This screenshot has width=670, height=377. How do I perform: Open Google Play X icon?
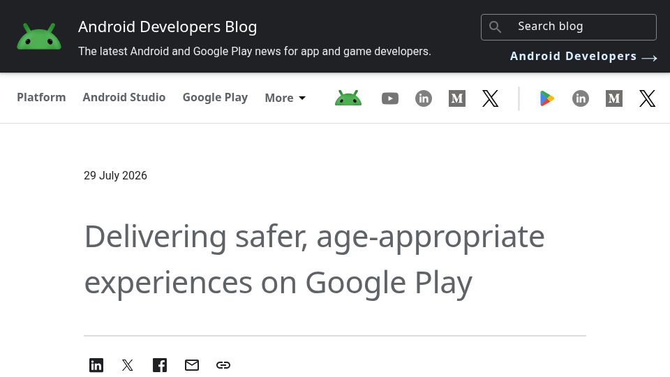tap(647, 98)
